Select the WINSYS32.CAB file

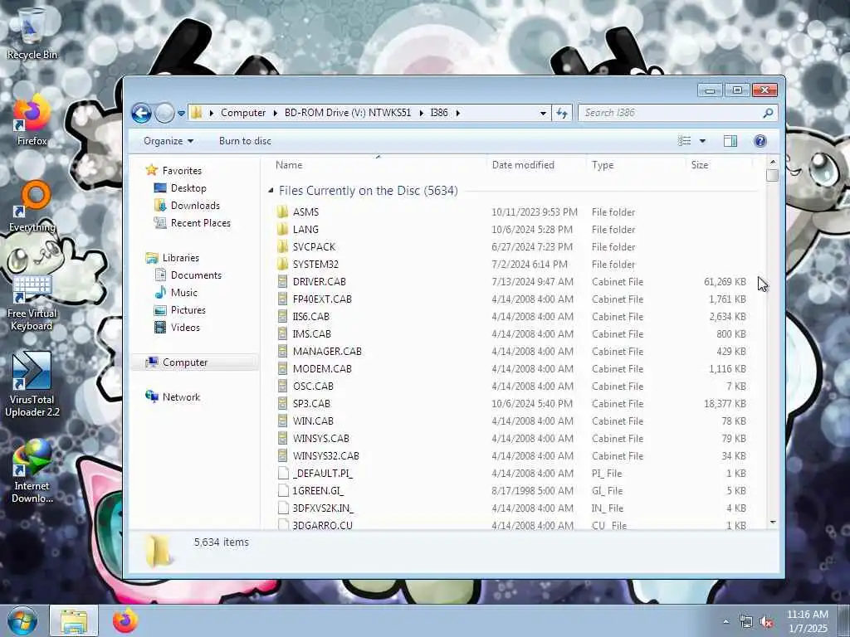[x=325, y=455]
